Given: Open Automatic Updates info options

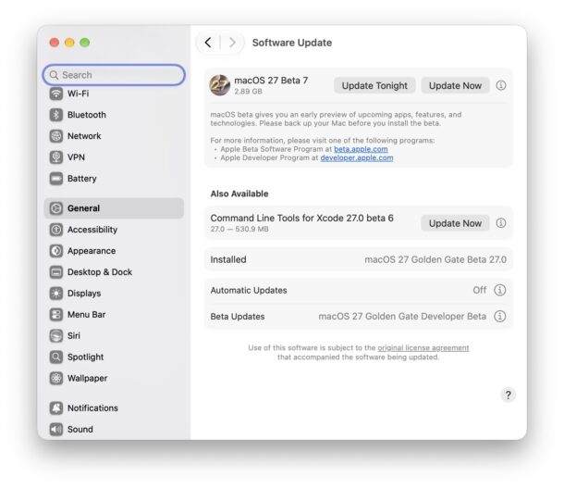Looking at the screenshot, I should point(499,290).
